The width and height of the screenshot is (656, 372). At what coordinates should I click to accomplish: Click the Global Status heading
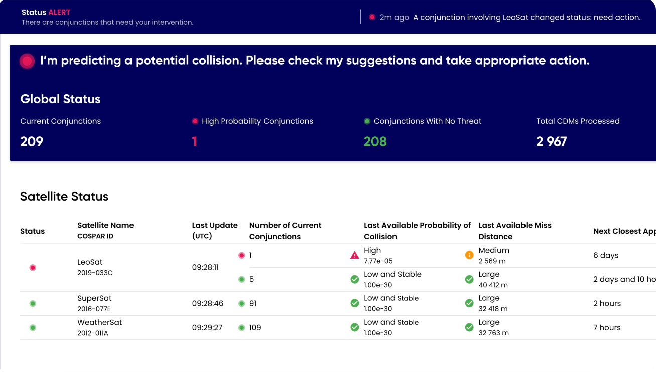(60, 99)
